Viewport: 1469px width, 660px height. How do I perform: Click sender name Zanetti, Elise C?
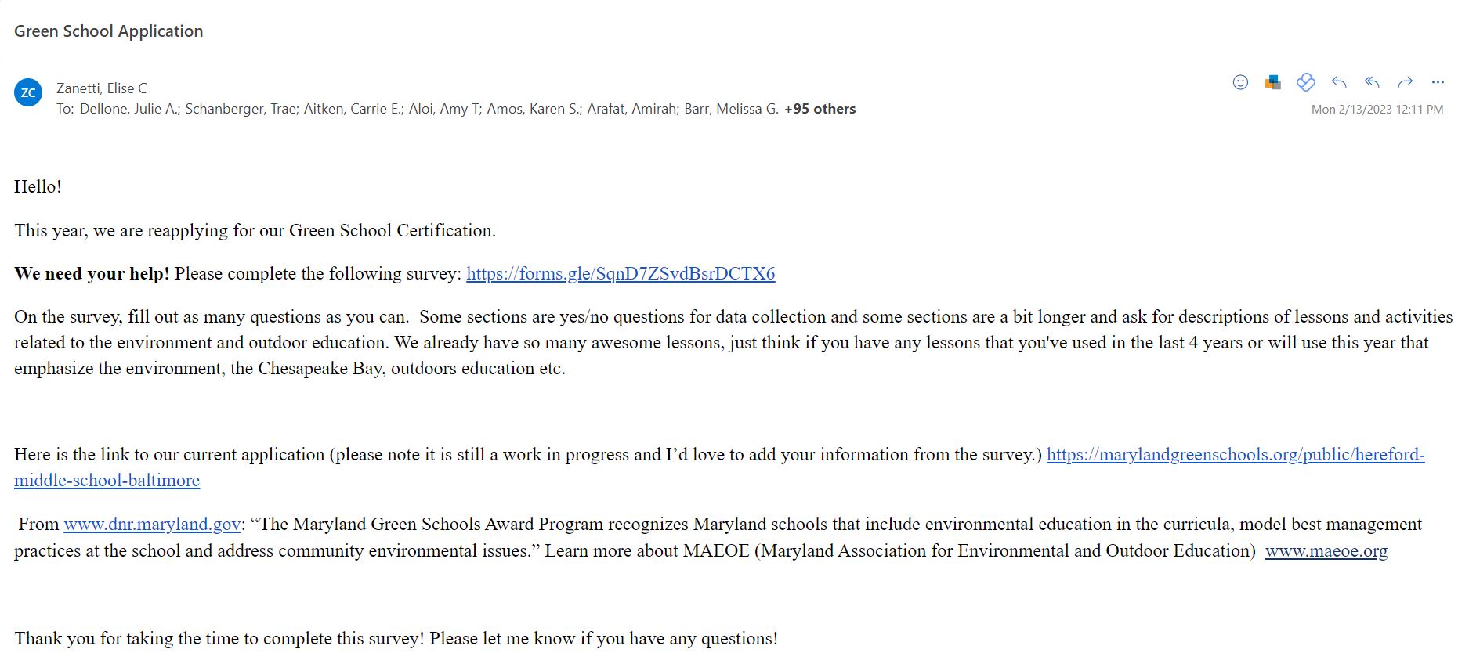[102, 88]
